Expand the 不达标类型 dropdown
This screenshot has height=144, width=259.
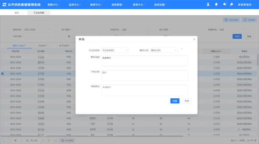click(115, 50)
